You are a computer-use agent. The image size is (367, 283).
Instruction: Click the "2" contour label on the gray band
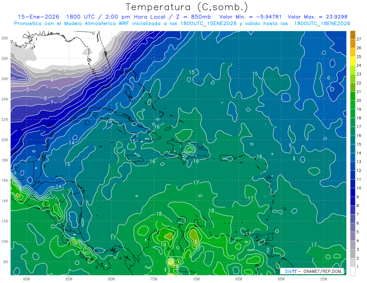click(x=65, y=70)
